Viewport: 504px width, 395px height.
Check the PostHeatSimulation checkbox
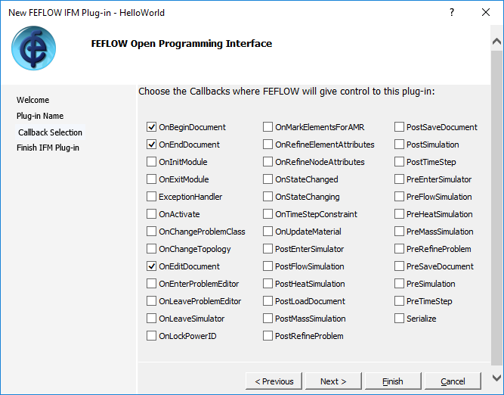[x=267, y=284]
